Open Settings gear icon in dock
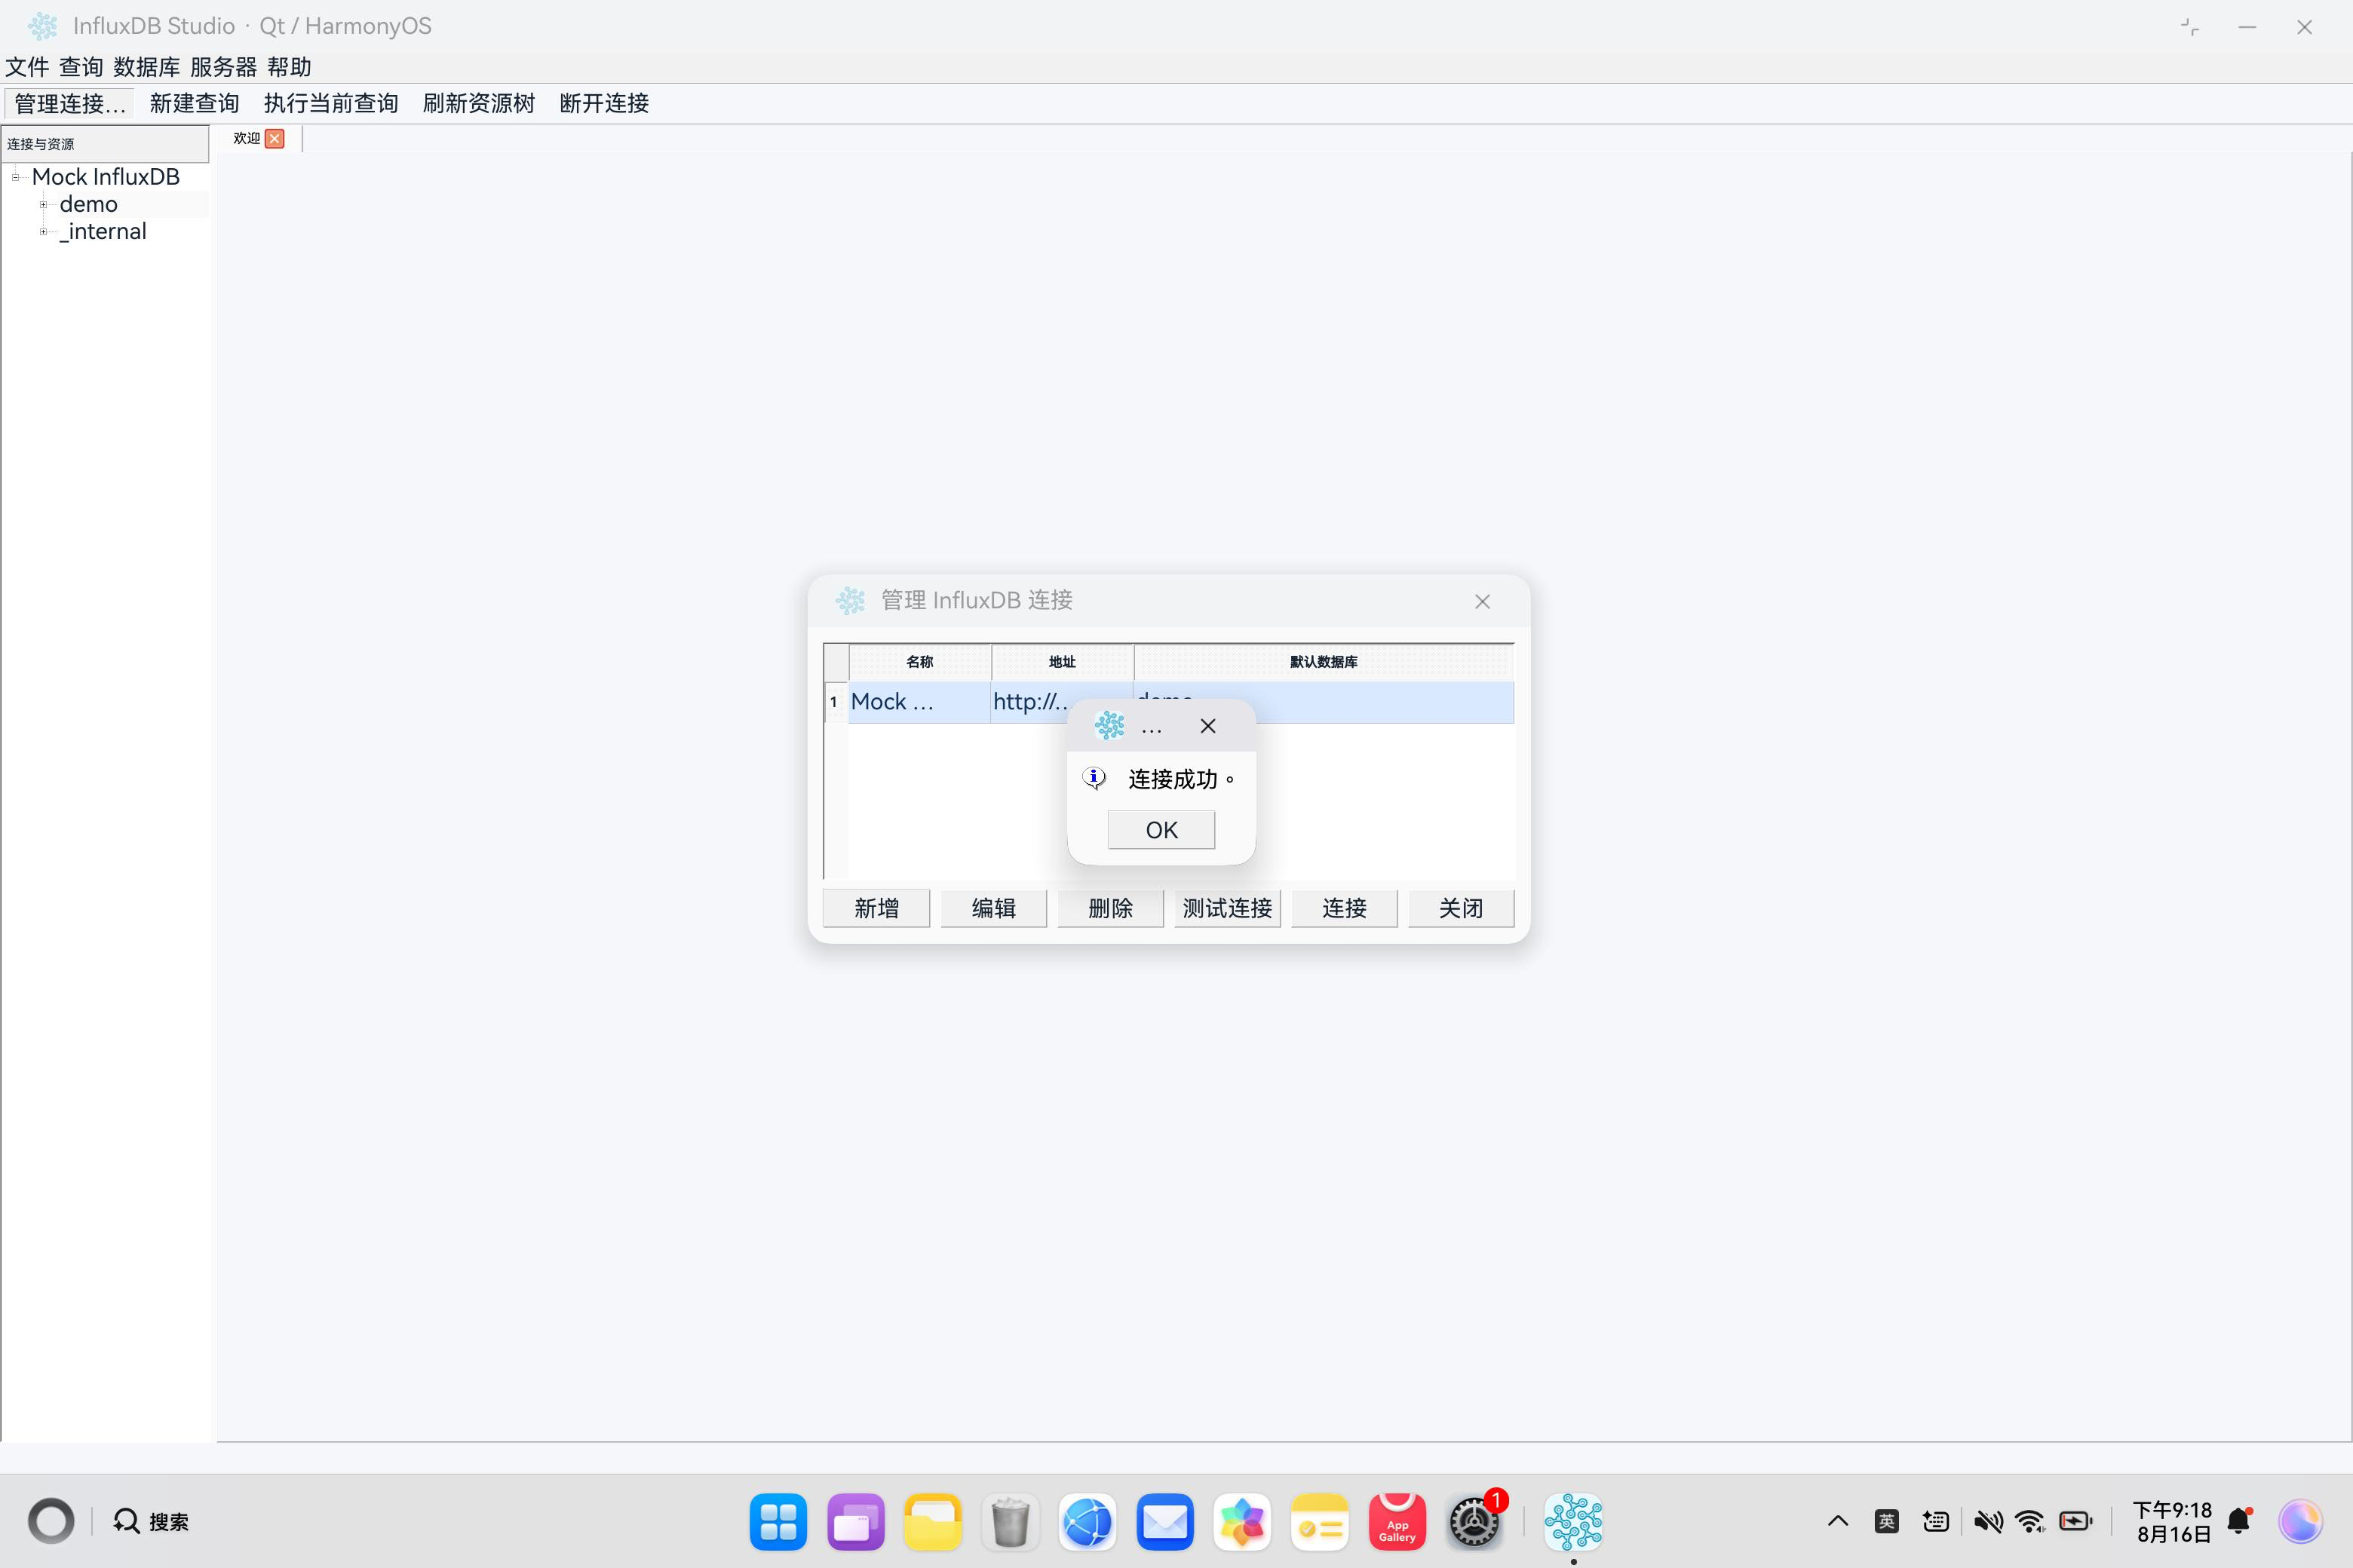Screen dimensions: 2353x1568 click(x=1474, y=1522)
